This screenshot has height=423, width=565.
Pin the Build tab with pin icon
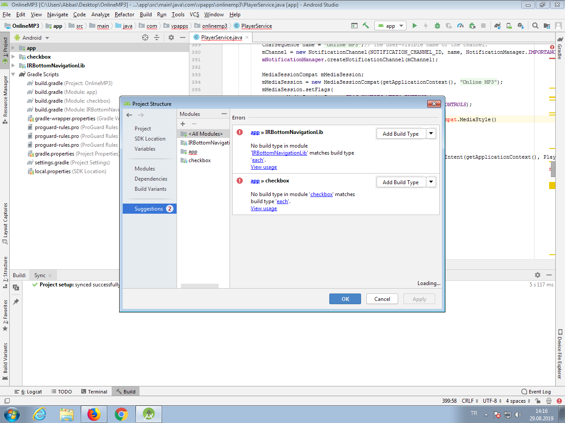[x=16, y=302]
